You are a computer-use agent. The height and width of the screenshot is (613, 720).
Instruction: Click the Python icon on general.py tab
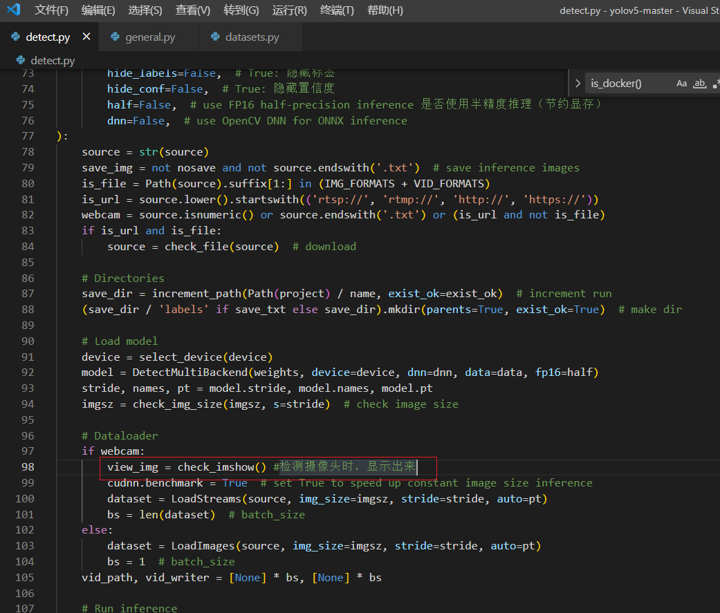(x=116, y=37)
